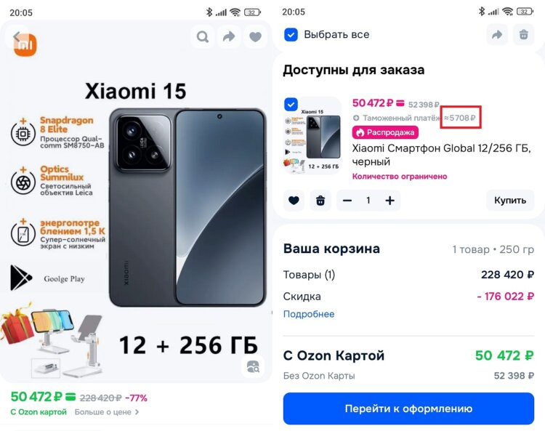Toggle the Выбрать все checkbox
545x431 pixels.
(291, 34)
